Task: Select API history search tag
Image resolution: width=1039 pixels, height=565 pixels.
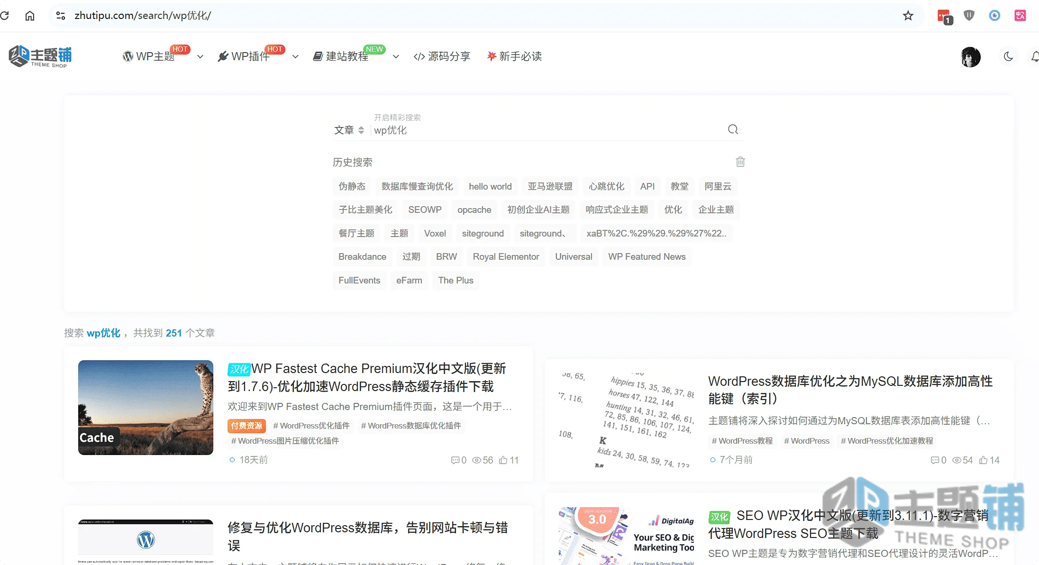Action: [647, 186]
